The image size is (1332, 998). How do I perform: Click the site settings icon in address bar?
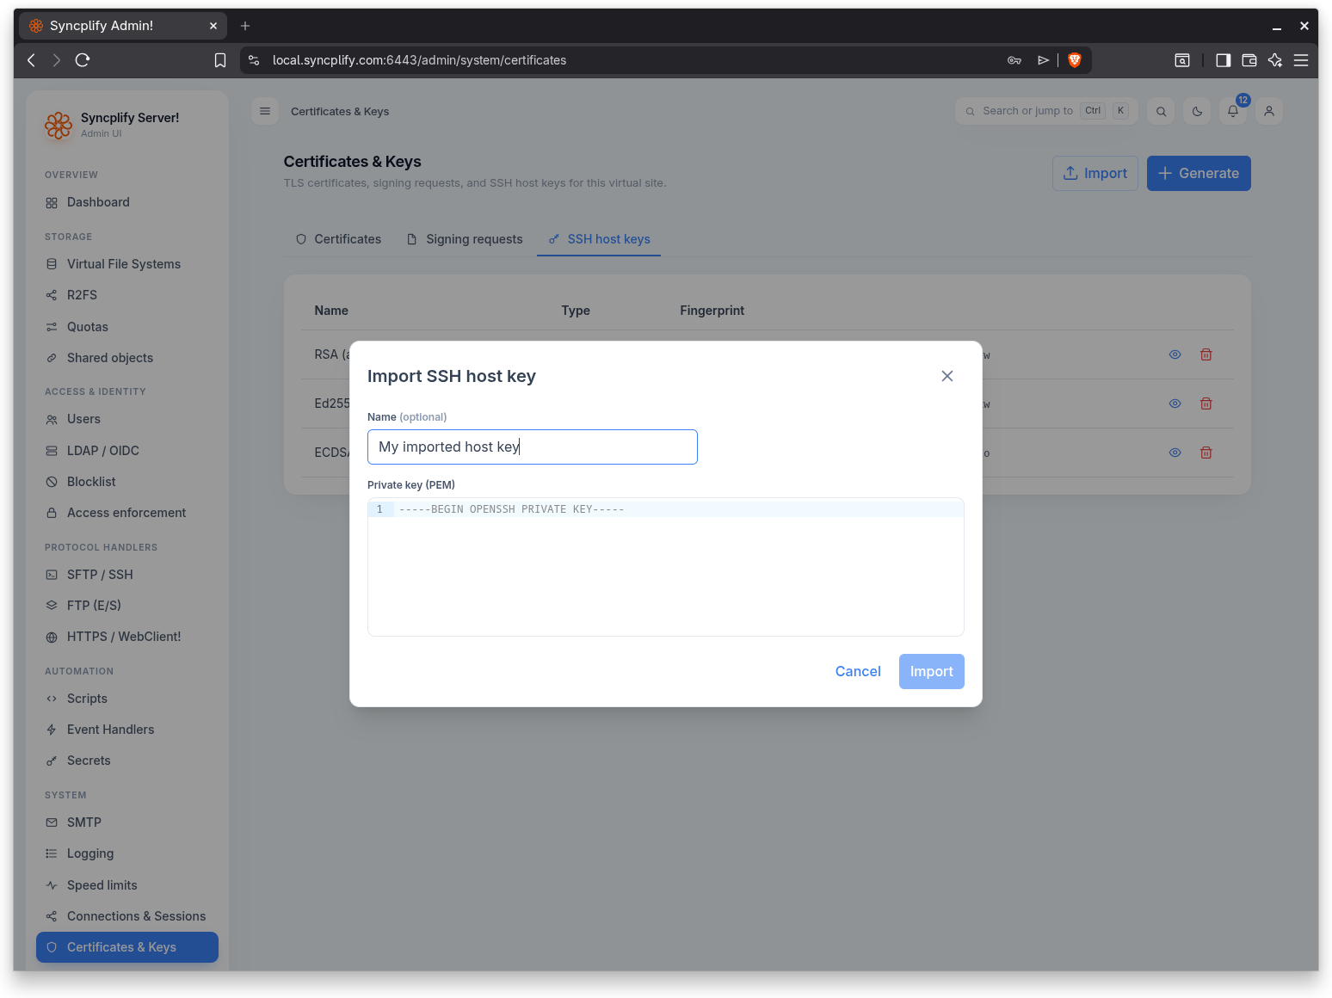[x=254, y=60]
